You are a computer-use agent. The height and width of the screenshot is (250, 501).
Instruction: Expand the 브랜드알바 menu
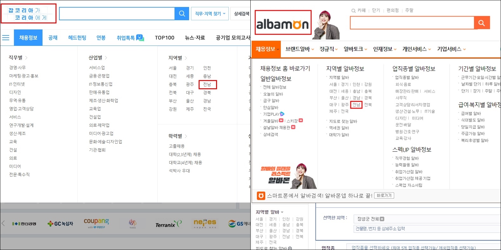[300, 49]
